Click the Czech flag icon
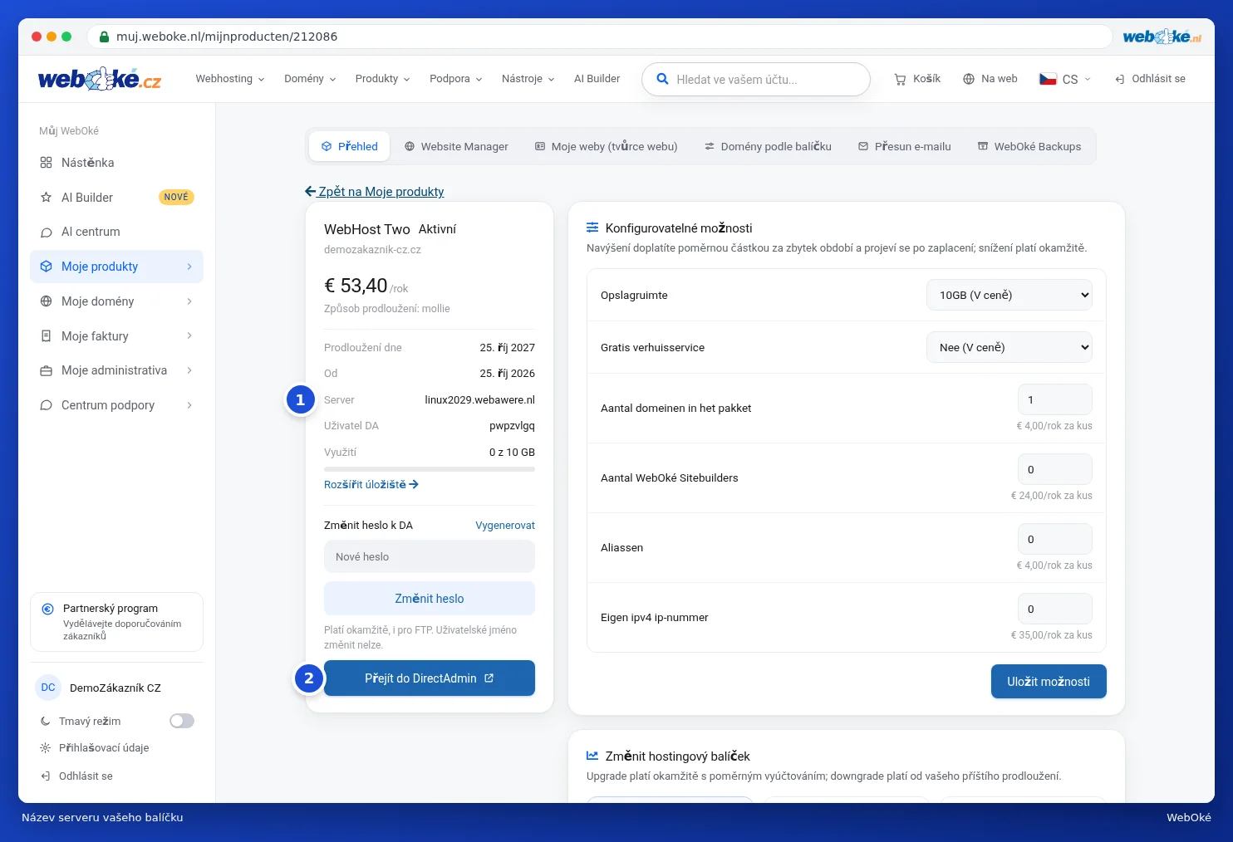Viewport: 1233px width, 842px height. pyautogui.click(x=1048, y=79)
